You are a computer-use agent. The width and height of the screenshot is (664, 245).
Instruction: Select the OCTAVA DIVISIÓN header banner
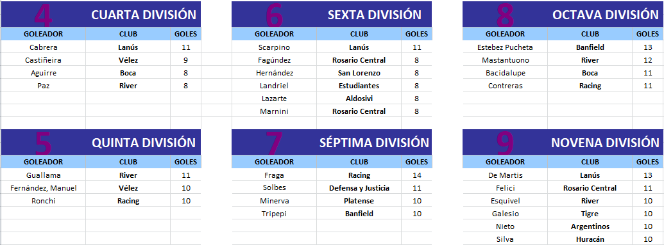click(563, 14)
